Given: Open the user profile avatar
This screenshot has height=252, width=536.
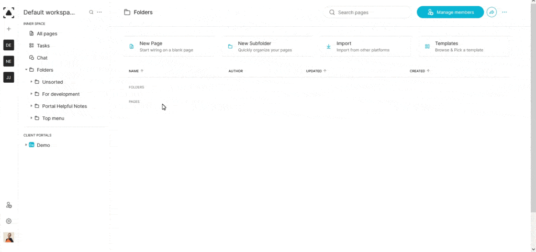Looking at the screenshot, I should tap(8, 237).
